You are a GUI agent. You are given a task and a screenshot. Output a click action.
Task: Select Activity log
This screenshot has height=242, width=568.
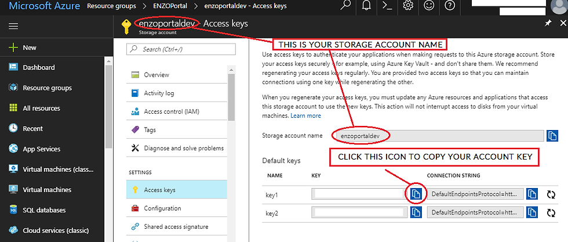[177, 93]
